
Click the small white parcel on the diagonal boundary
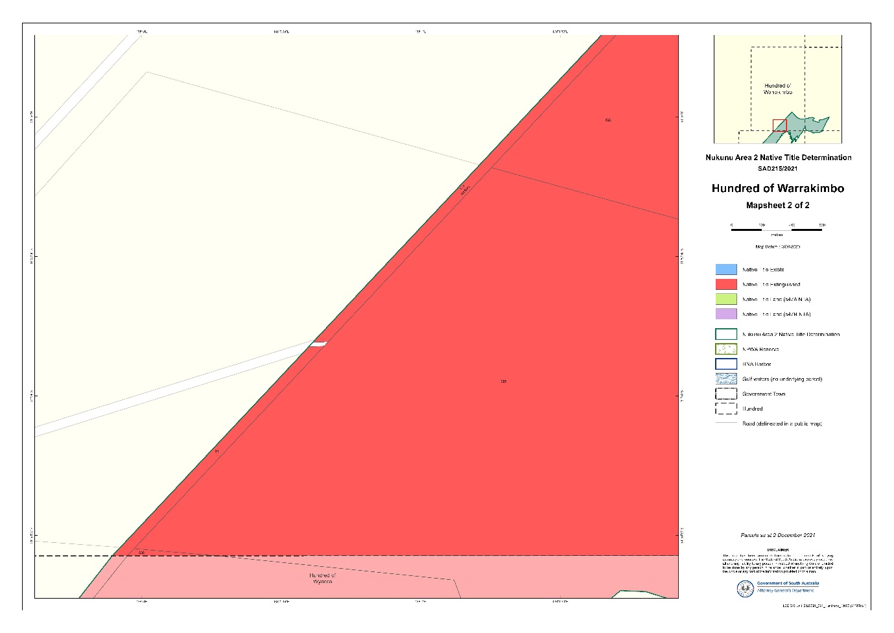coord(317,344)
